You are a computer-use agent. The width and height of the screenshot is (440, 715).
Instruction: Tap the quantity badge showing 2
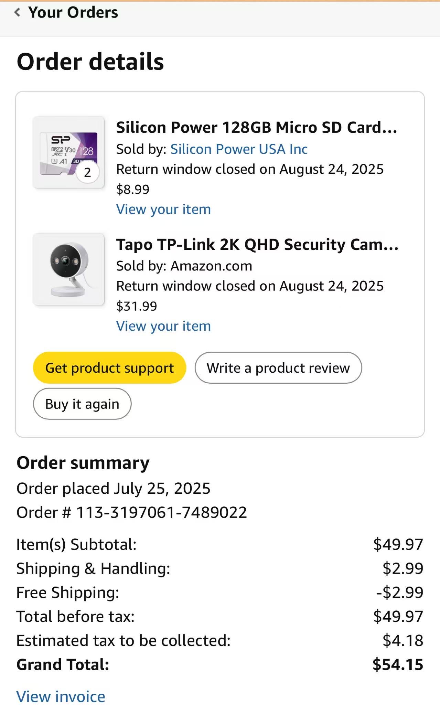coord(87,172)
